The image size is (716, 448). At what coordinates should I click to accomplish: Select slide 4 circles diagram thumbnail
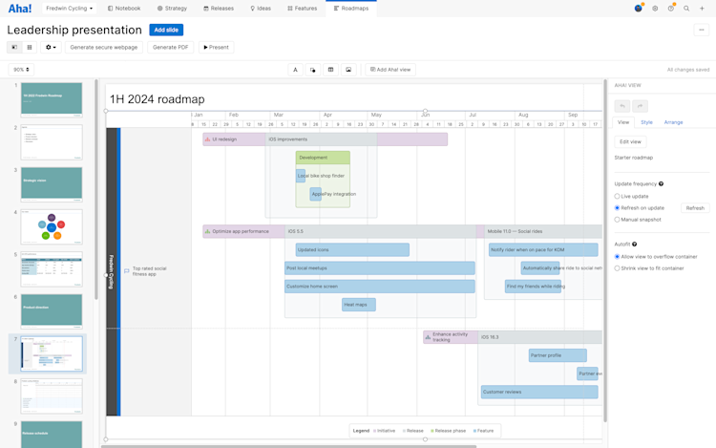[x=52, y=227]
